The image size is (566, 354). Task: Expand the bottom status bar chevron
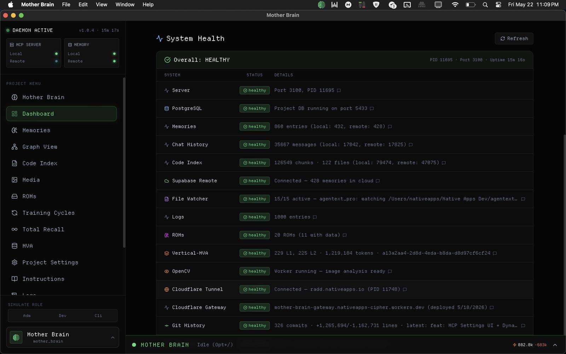(x=555, y=345)
